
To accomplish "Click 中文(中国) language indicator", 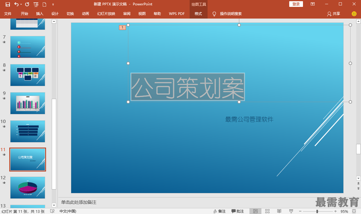I will [68, 211].
